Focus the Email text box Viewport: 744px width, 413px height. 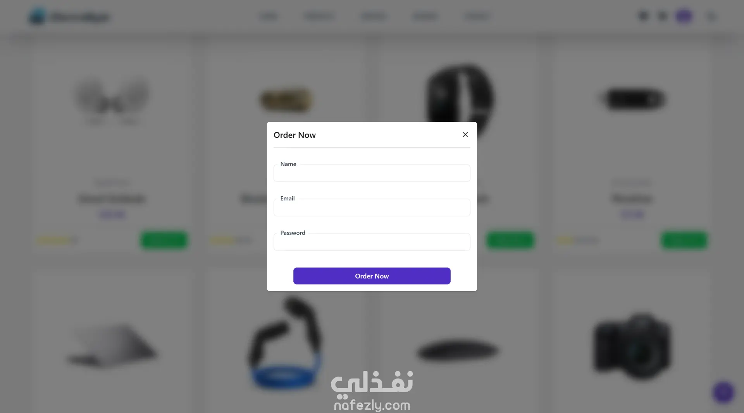click(x=372, y=207)
